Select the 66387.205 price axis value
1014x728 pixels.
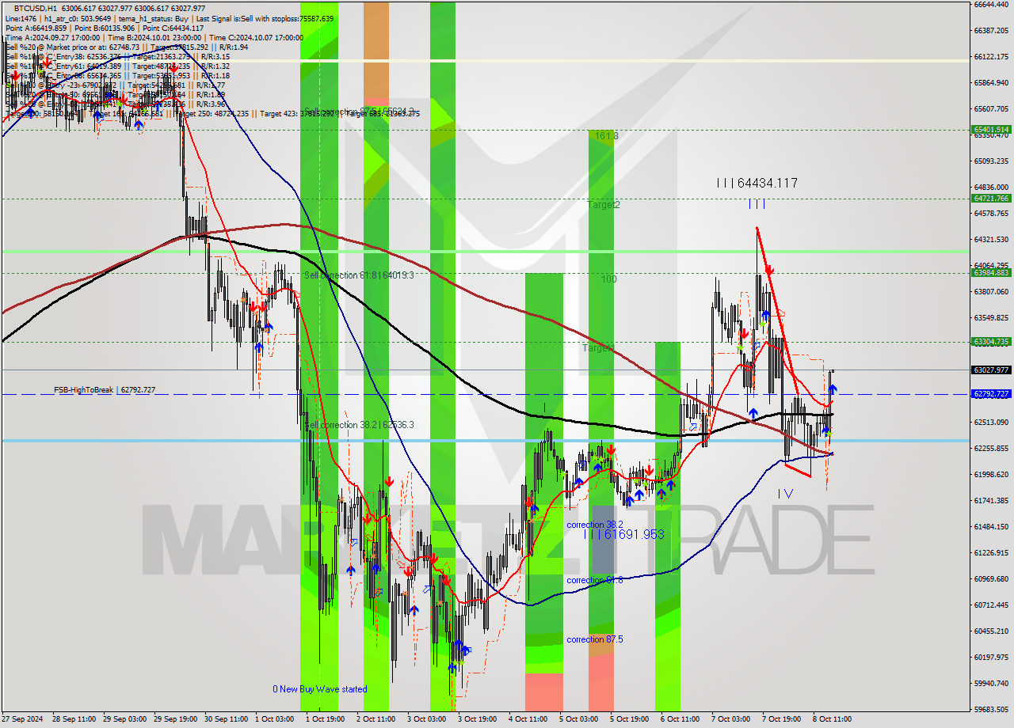(991, 31)
